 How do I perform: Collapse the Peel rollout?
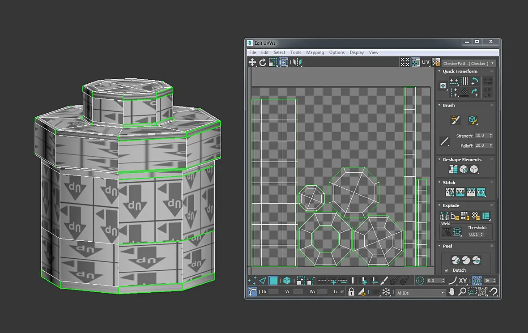439,246
